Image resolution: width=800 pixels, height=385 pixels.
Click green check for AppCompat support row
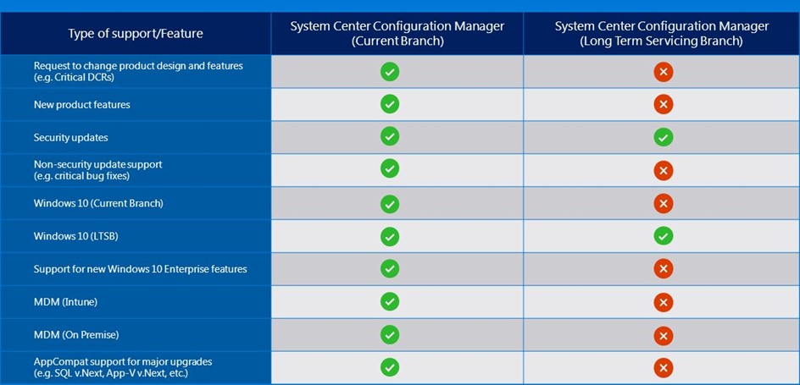390,367
